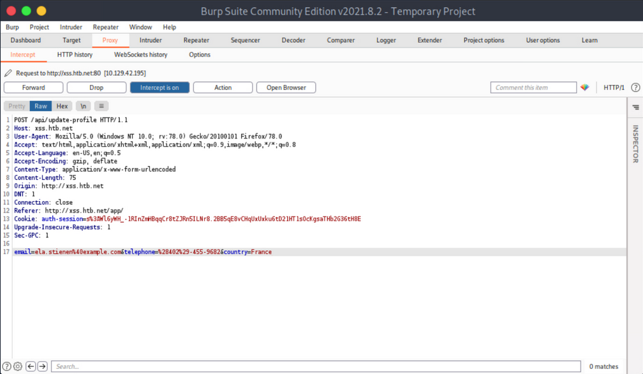Toggle the \n non-printable characters display
Screen dimensions: 643x374
(83, 105)
